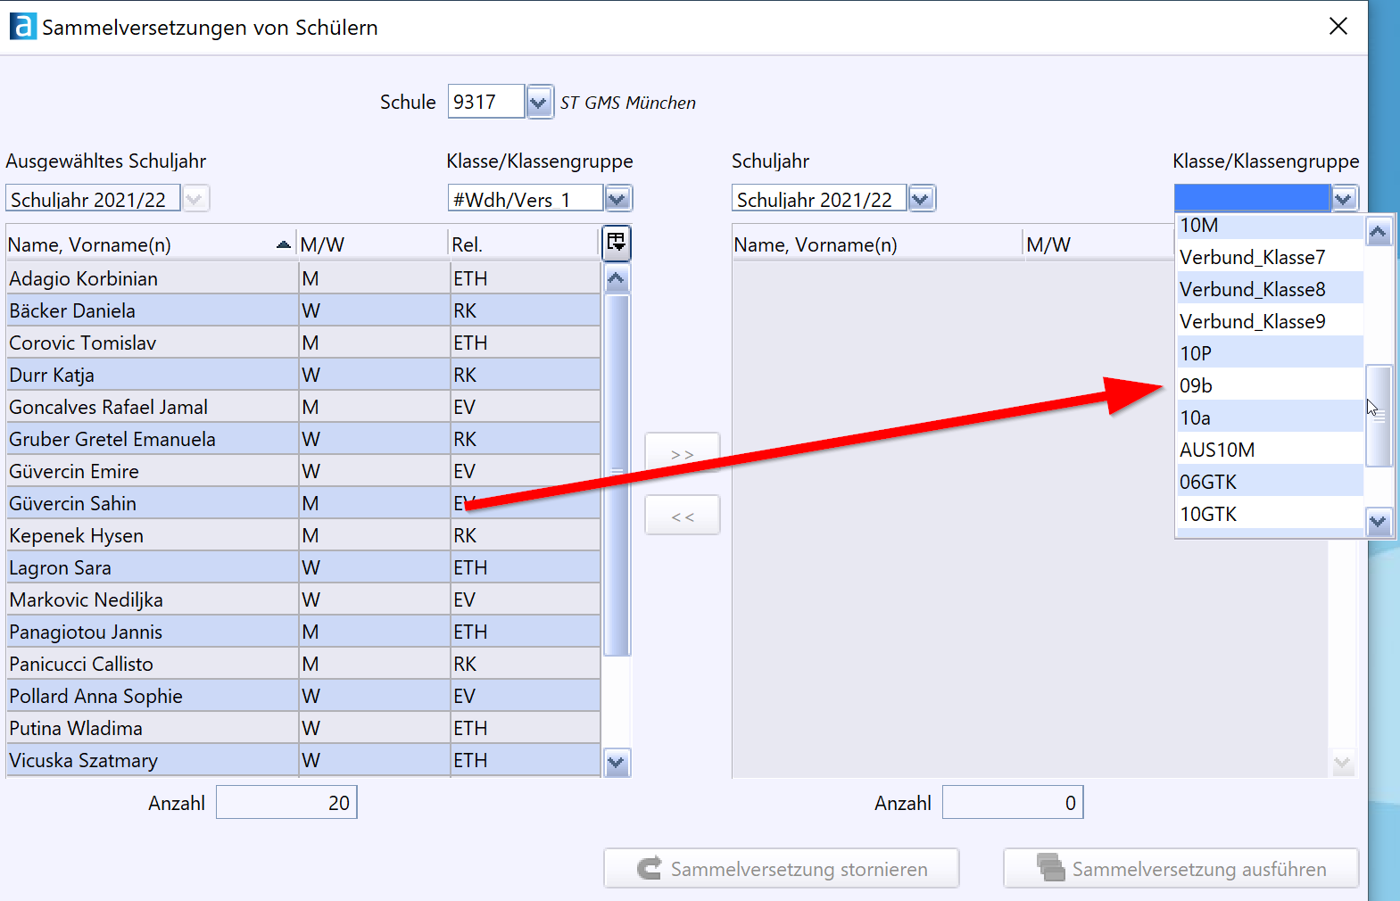The height and width of the screenshot is (901, 1400).
Task: Select class 09b from the dropdown list
Action: tap(1270, 385)
